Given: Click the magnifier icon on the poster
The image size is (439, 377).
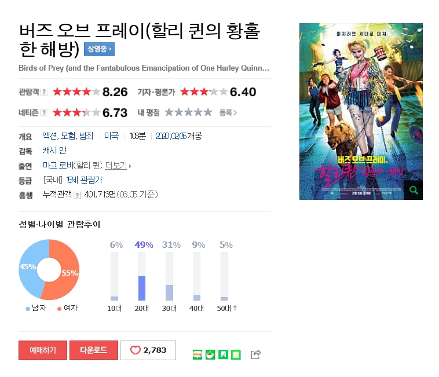Looking at the screenshot, I should point(414,190).
